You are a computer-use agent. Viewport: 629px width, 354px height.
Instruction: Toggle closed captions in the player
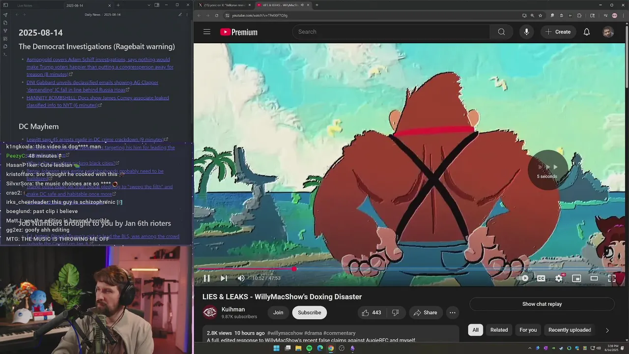tap(541, 278)
